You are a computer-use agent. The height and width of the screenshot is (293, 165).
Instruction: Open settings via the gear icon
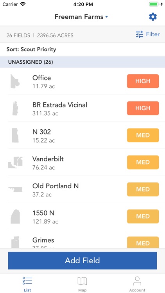(x=153, y=17)
